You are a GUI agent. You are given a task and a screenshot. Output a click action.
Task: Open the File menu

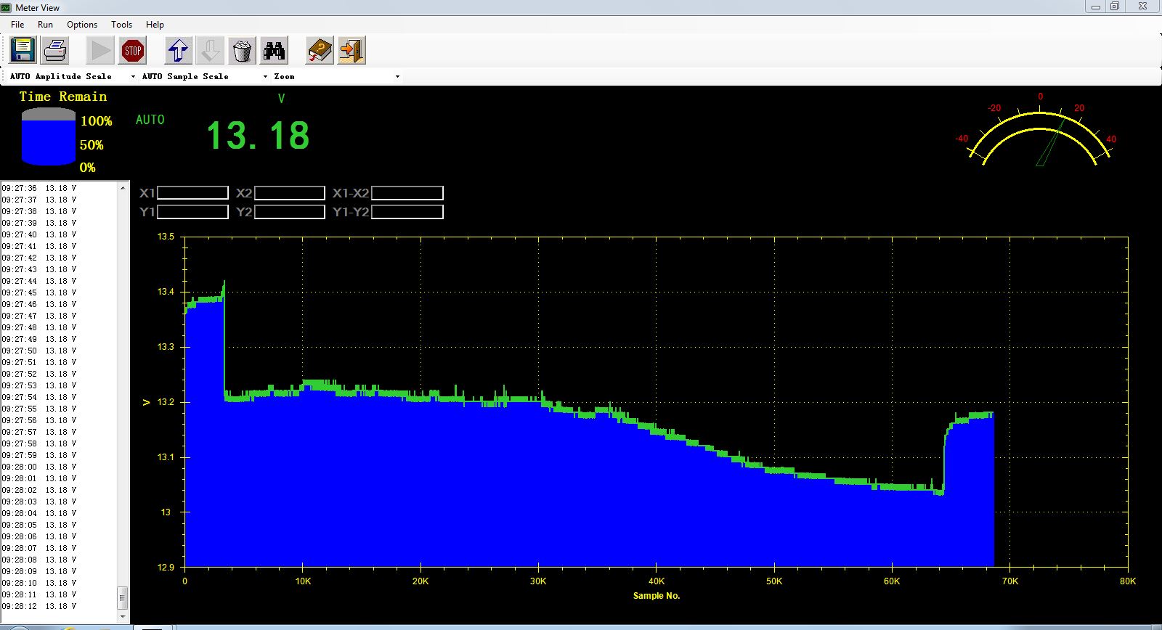[x=17, y=24]
